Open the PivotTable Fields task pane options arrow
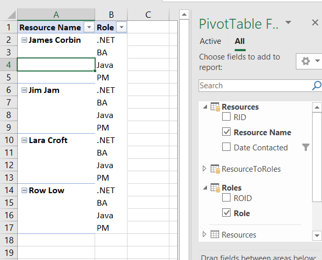The height and width of the screenshot is (260, 322). coord(288,23)
